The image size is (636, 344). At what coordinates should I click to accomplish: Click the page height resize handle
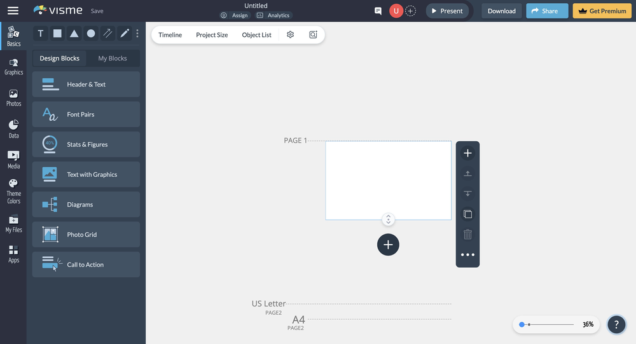point(388,219)
